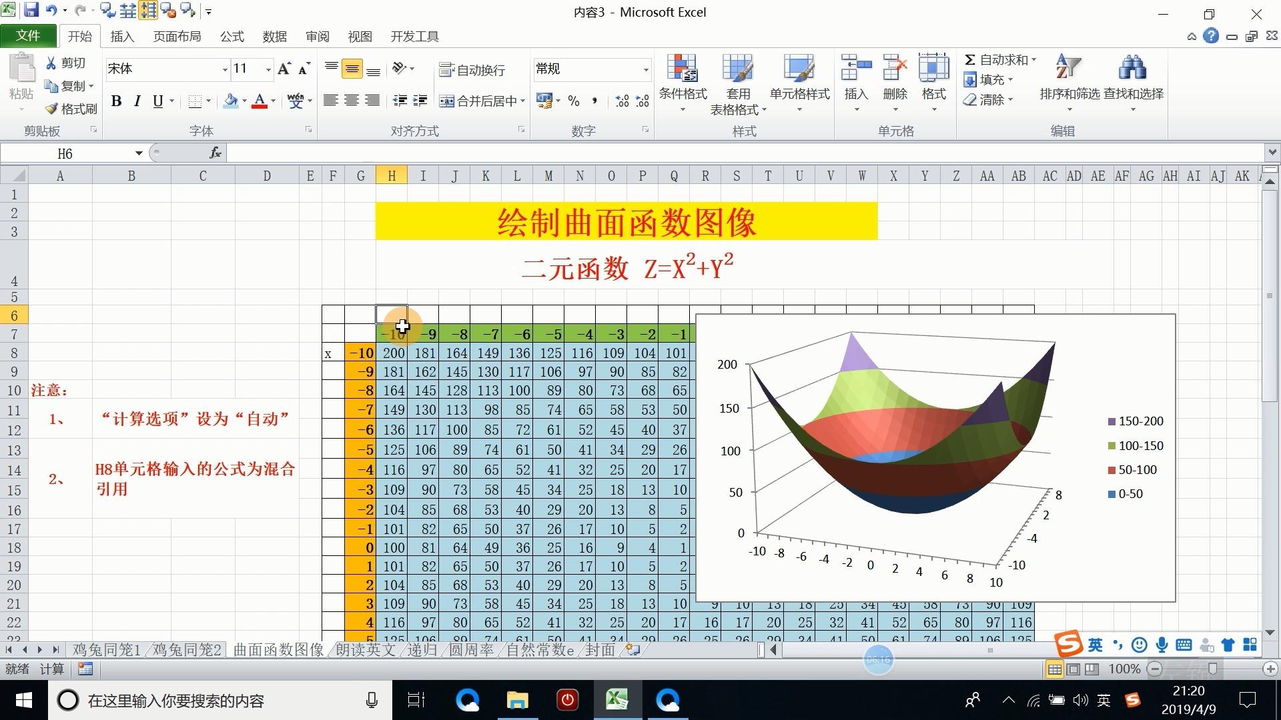
Task: Click the Decrease Decimal icon
Action: tap(643, 101)
